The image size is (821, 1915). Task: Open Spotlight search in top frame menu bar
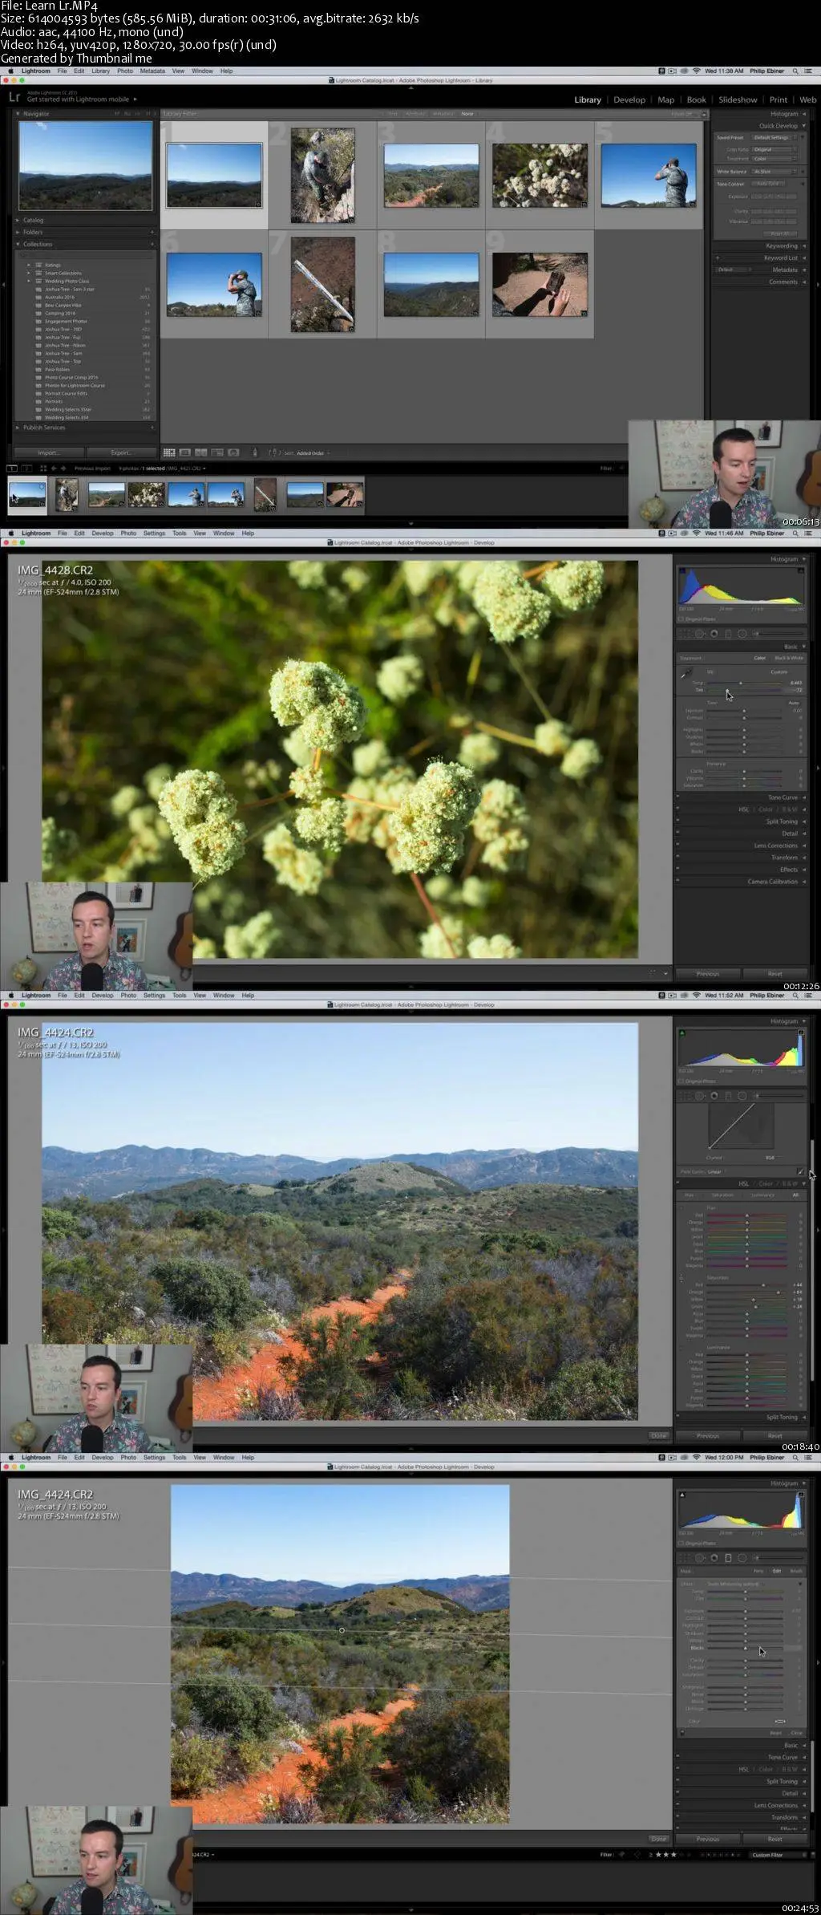coord(795,71)
